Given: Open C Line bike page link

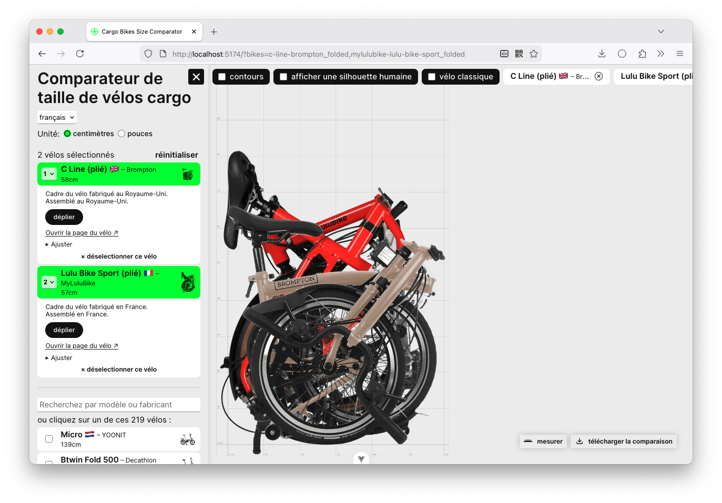Looking at the screenshot, I should (x=82, y=233).
